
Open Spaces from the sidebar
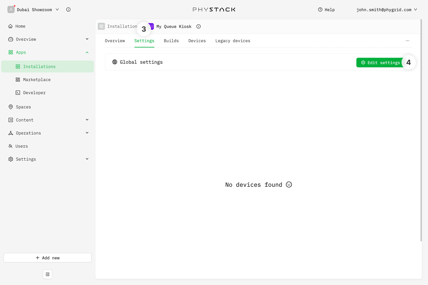[23, 107]
